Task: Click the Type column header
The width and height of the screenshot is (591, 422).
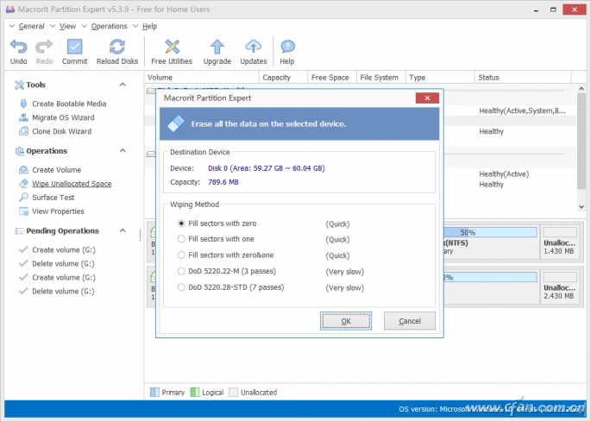Action: (x=440, y=78)
